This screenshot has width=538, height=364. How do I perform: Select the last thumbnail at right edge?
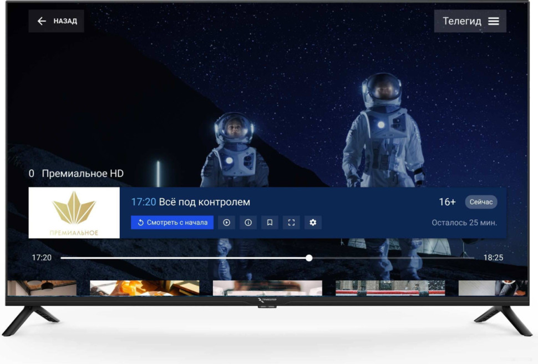[493, 288]
